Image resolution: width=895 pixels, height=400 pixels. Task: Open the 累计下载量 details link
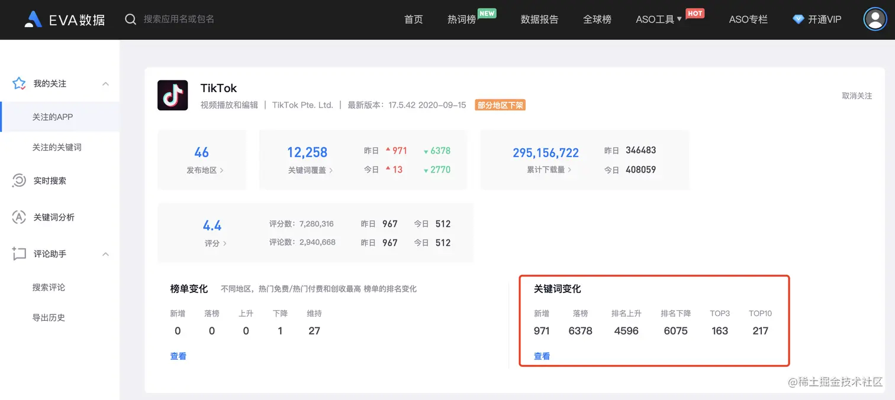click(549, 170)
